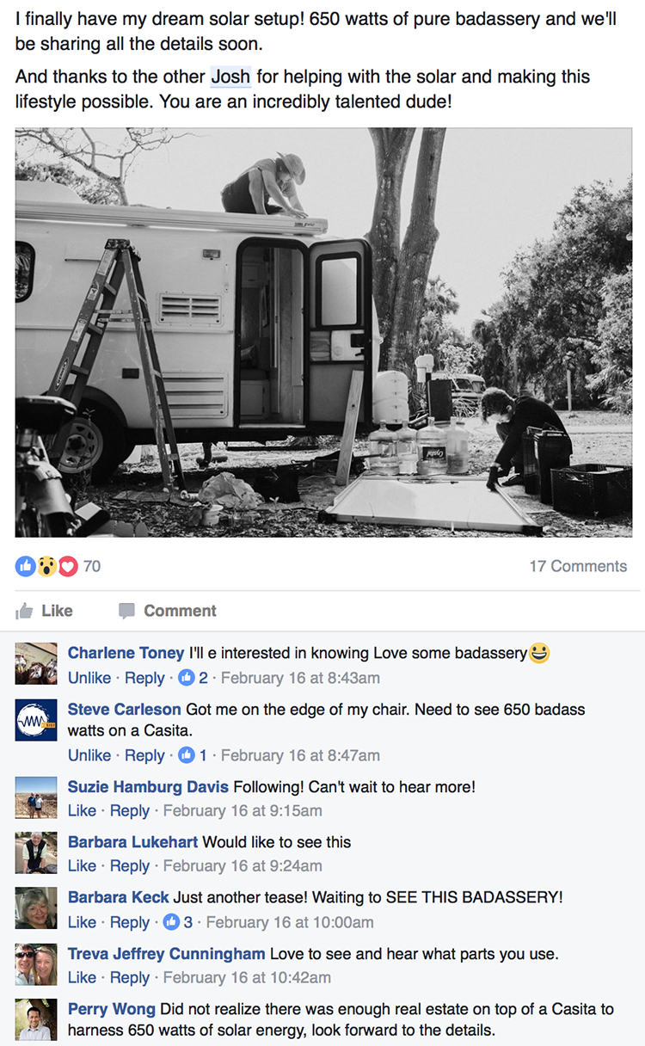Open Treva Jeffrey Cunningham's avatar

36,964
